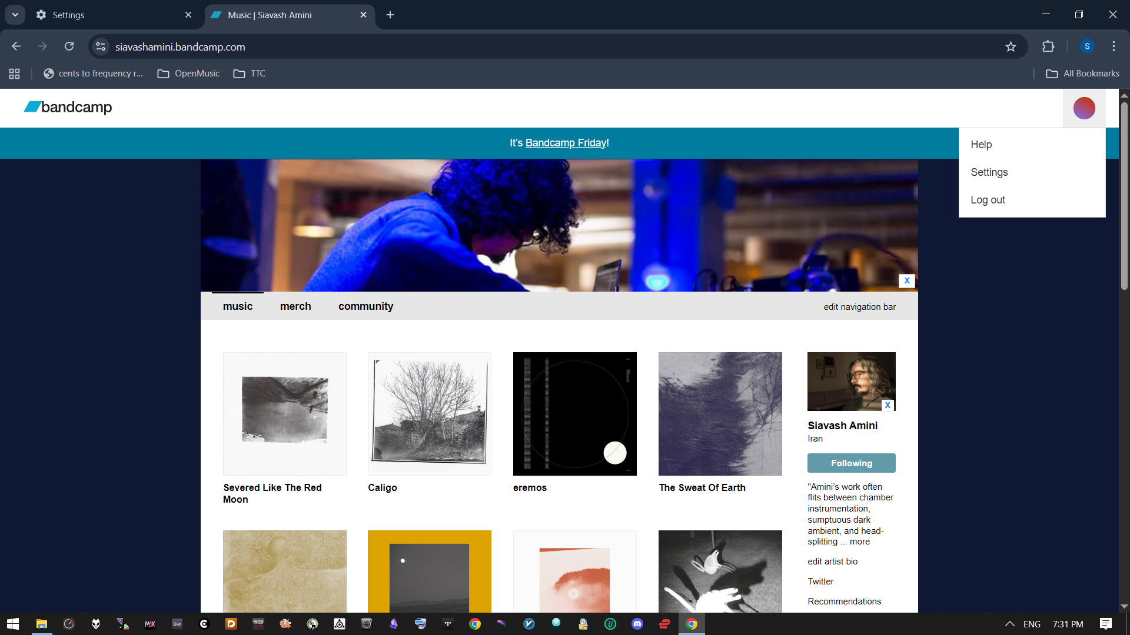
Task: Show hidden system tray icons
Action: 1009,624
